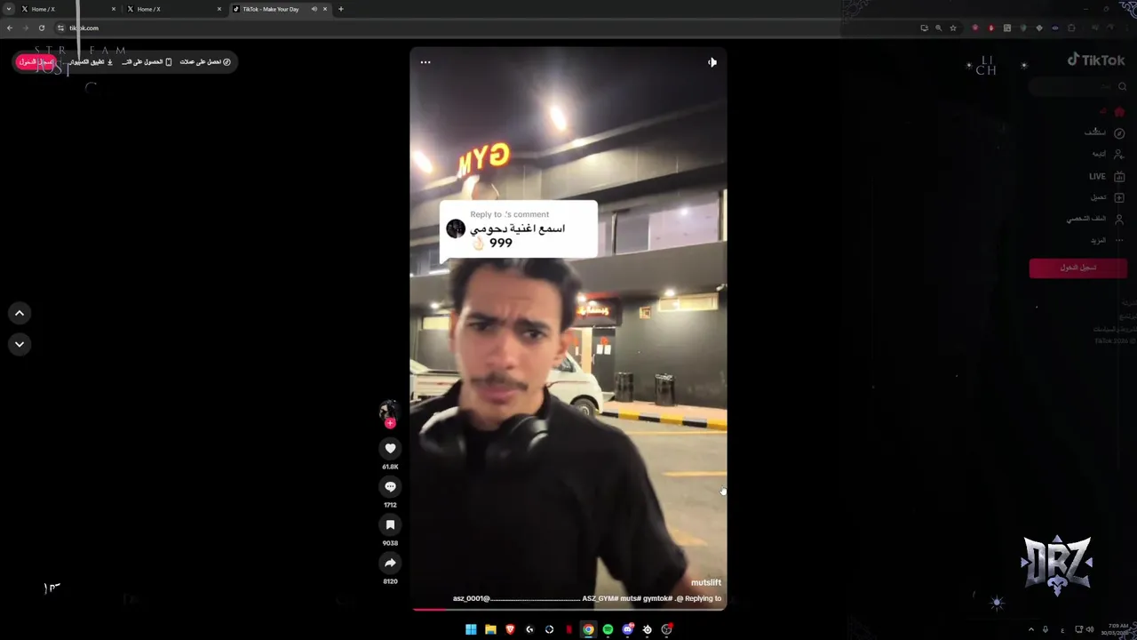The height and width of the screenshot is (640, 1137).
Task: Reload the page with refresh button
Action: [42, 28]
